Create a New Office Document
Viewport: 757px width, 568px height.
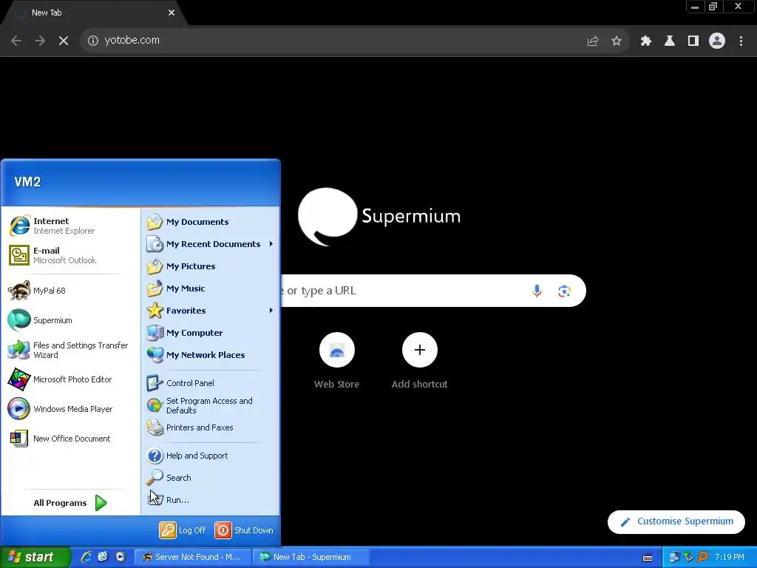click(70, 439)
